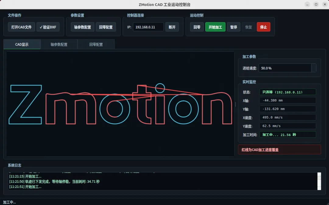Click the 加工中... status bar text
329x205 pixels.
pyautogui.click(x=9, y=202)
